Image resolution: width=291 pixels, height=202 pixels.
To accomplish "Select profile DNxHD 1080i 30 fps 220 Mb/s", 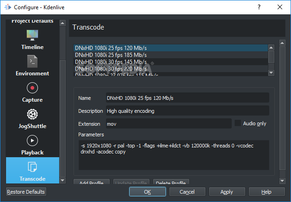I will click(171, 68).
